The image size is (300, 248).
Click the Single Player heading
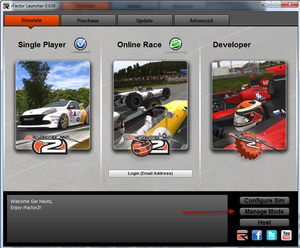point(42,45)
